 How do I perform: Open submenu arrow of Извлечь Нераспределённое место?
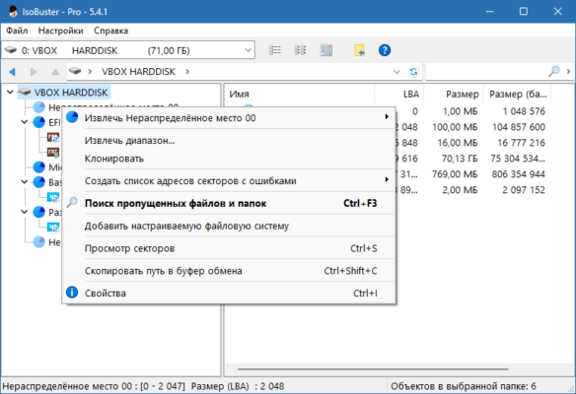pos(387,116)
